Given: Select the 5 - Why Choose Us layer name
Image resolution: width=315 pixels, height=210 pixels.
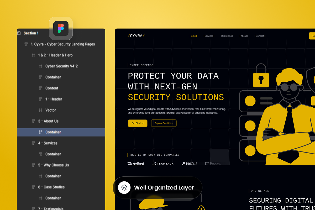Looking at the screenshot, I should (54, 165).
